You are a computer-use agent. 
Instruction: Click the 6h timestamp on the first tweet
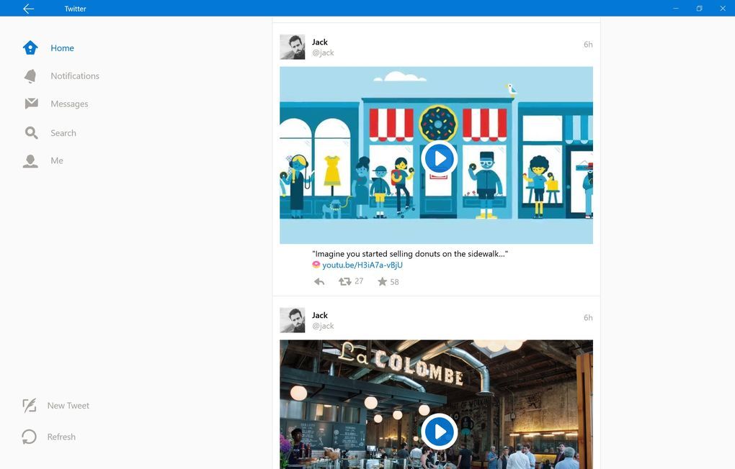point(587,44)
